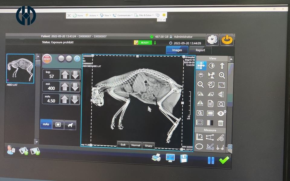Open the ruler calibration gear tool

(x=220, y=138)
